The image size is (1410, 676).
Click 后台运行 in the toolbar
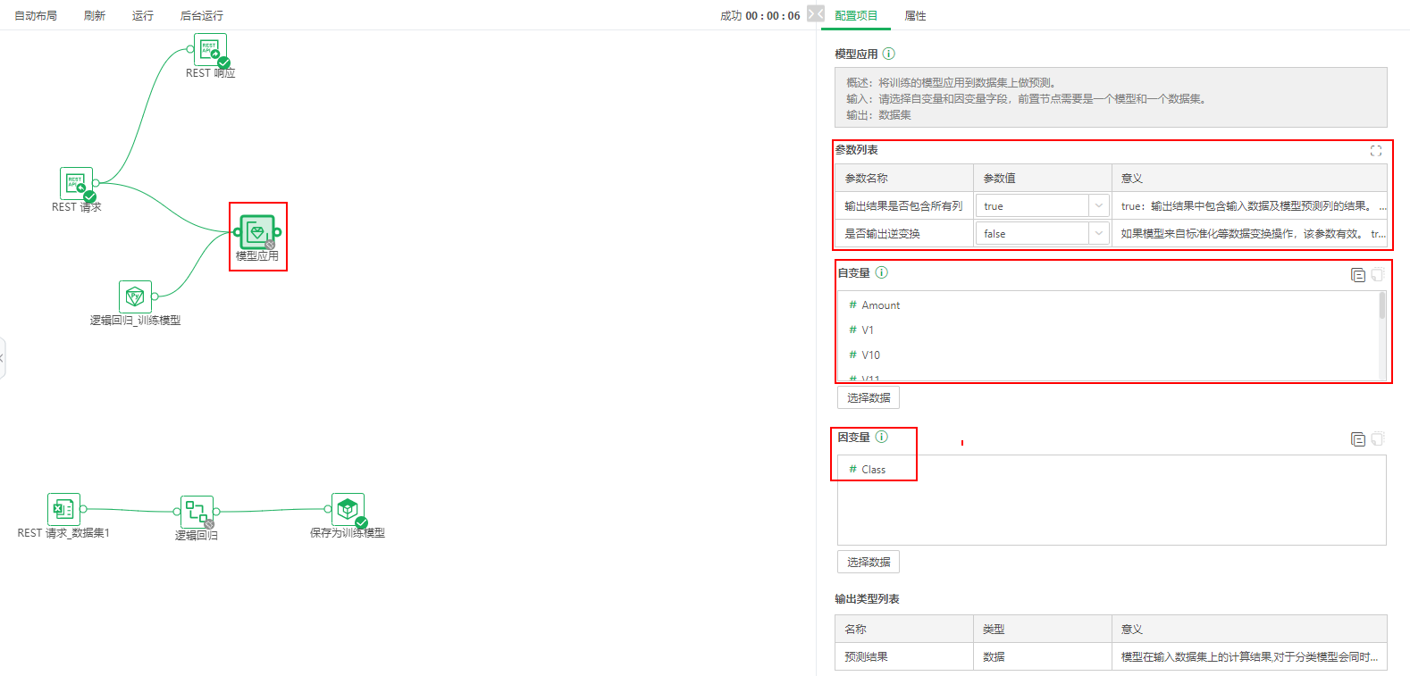tap(202, 15)
